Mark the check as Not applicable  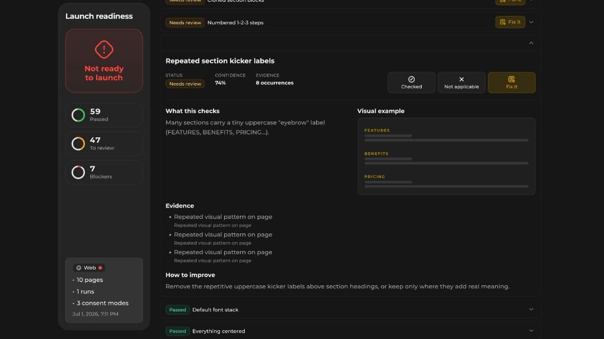[x=461, y=83]
